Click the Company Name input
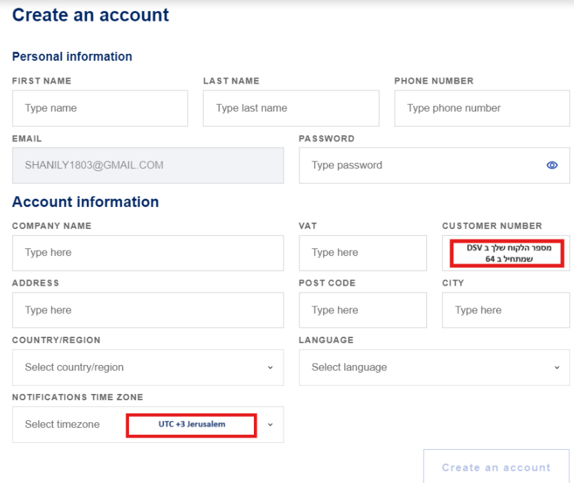The image size is (574, 483). (148, 253)
